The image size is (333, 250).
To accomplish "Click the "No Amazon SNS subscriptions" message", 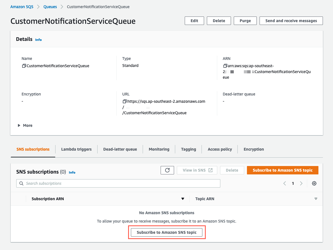I will [x=167, y=213].
